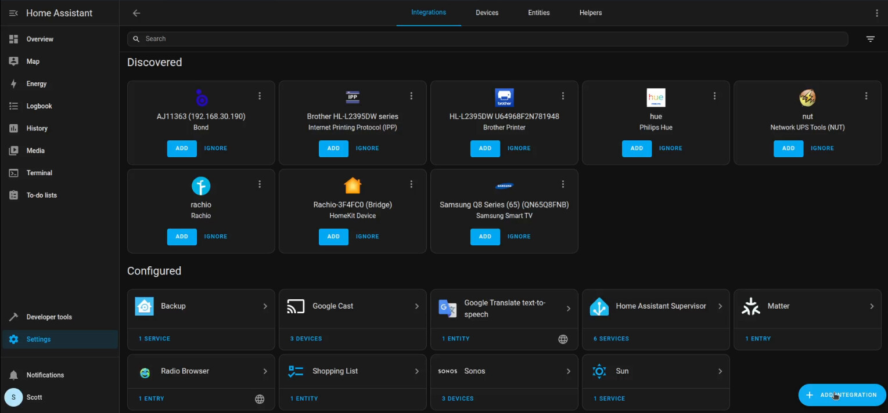Open Overview in the sidebar
Image resolution: width=888 pixels, height=413 pixels.
pyautogui.click(x=60, y=39)
